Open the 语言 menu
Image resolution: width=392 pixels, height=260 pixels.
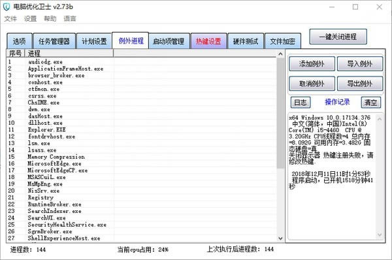pyautogui.click(x=70, y=18)
